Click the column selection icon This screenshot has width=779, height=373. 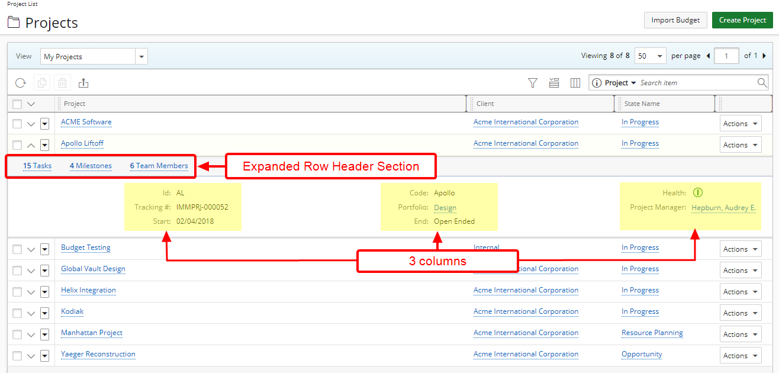575,83
